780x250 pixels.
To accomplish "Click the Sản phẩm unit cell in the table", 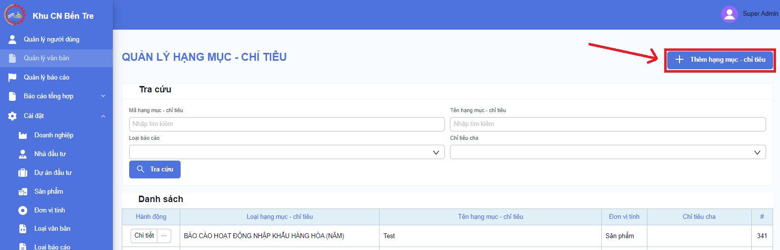I will [x=624, y=236].
